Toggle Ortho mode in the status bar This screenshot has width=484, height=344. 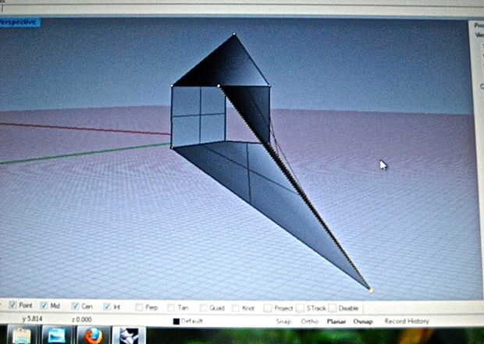click(310, 321)
